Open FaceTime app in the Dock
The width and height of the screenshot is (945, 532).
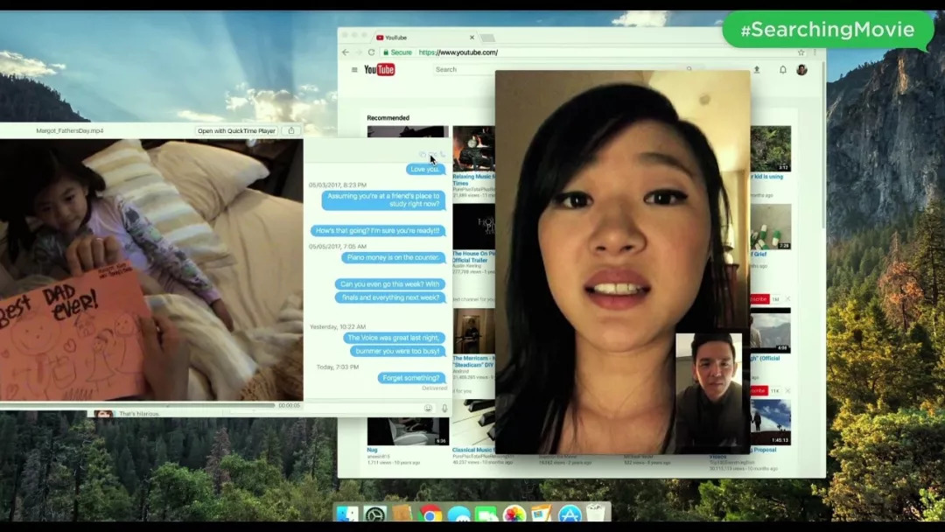click(x=486, y=514)
